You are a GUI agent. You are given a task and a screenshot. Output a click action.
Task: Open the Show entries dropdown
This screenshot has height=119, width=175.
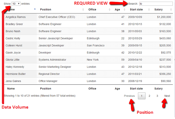pos(16,4)
